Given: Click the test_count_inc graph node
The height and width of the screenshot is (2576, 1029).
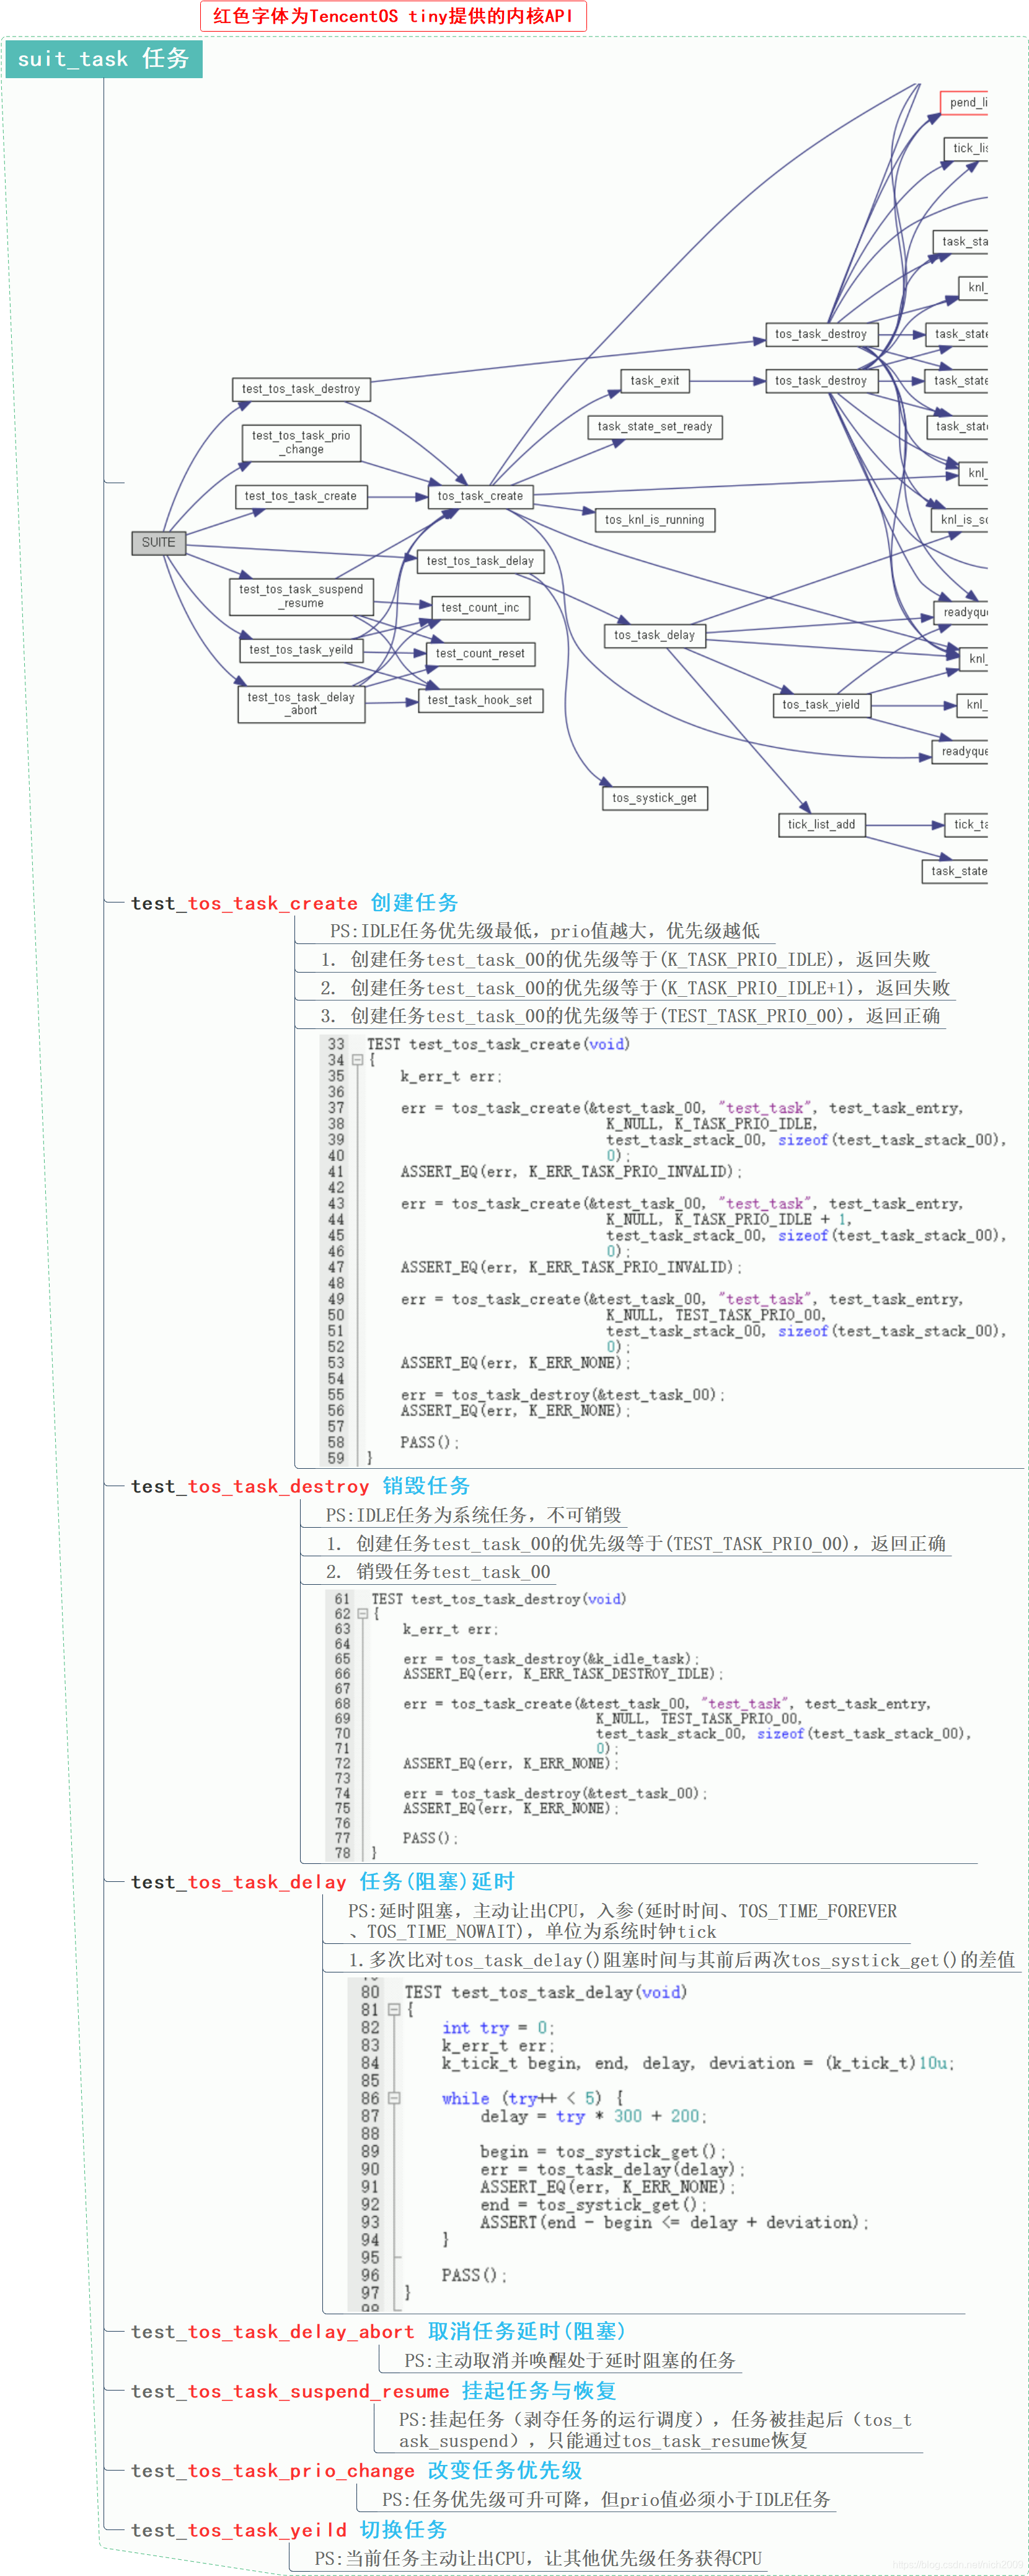Looking at the screenshot, I should click(480, 607).
